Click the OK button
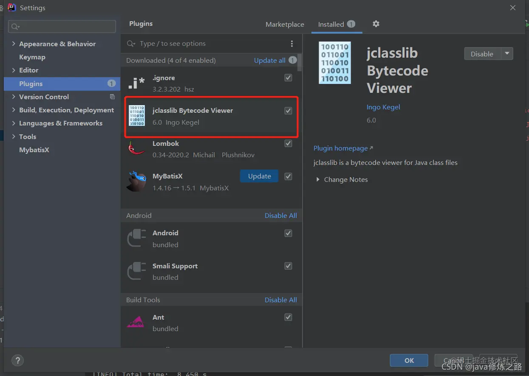 tap(409, 360)
